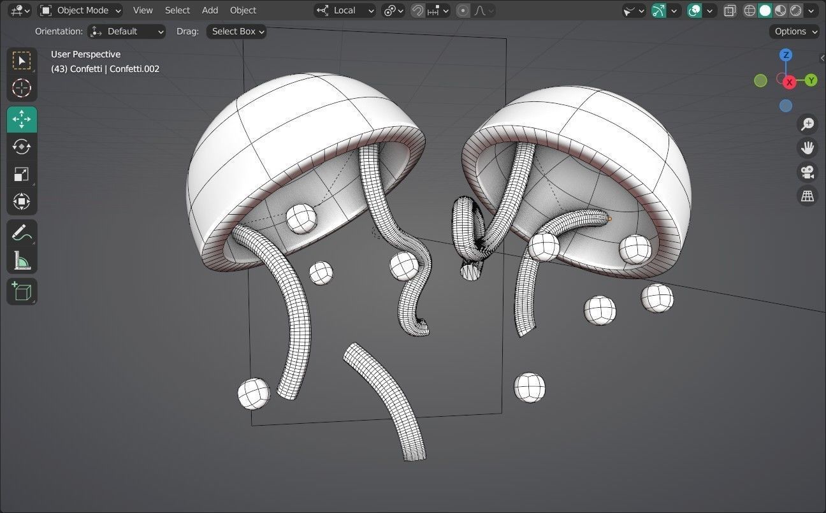Image resolution: width=826 pixels, height=513 pixels.
Task: Click the Options button
Action: [794, 31]
